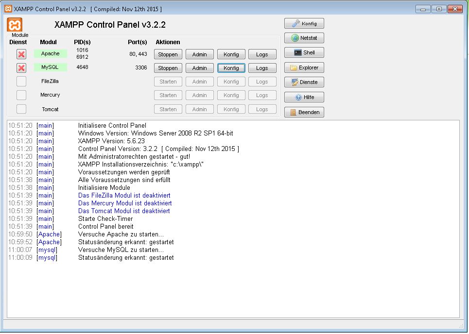Click the 'Aktionen' column header
Image resolution: width=469 pixels, height=334 pixels.
pyautogui.click(x=168, y=42)
